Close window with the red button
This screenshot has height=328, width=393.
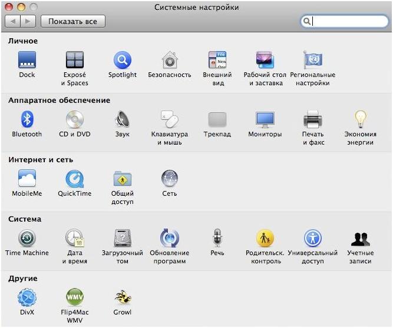coord(9,7)
